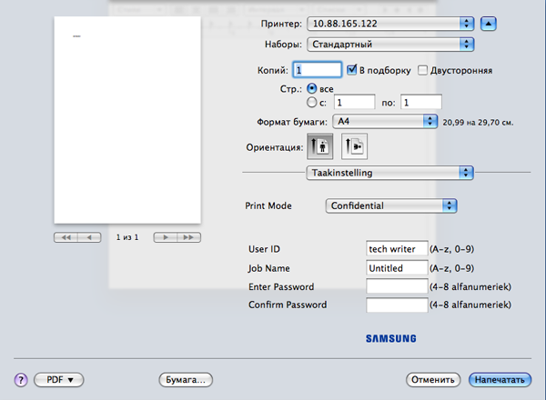
Task: Jump to the first preview page
Action: pos(66,237)
